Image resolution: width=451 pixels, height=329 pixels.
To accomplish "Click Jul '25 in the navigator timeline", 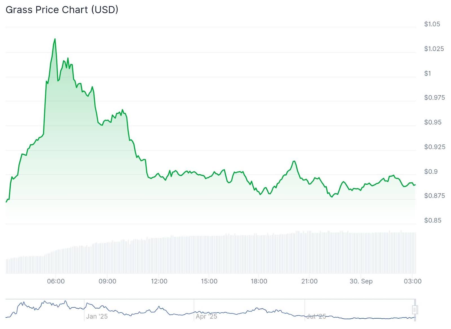I will [x=316, y=316].
